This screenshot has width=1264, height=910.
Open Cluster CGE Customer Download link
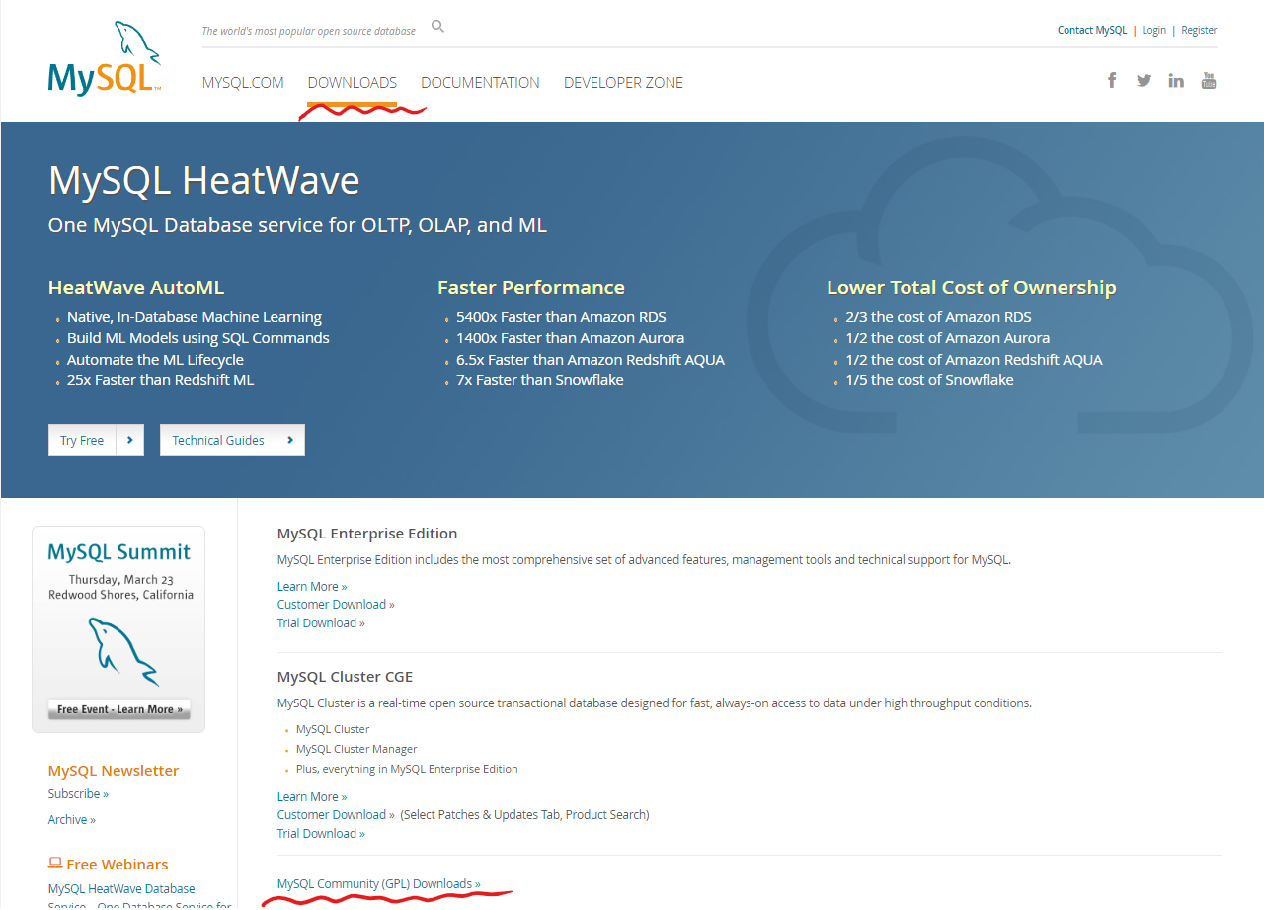[336, 815]
